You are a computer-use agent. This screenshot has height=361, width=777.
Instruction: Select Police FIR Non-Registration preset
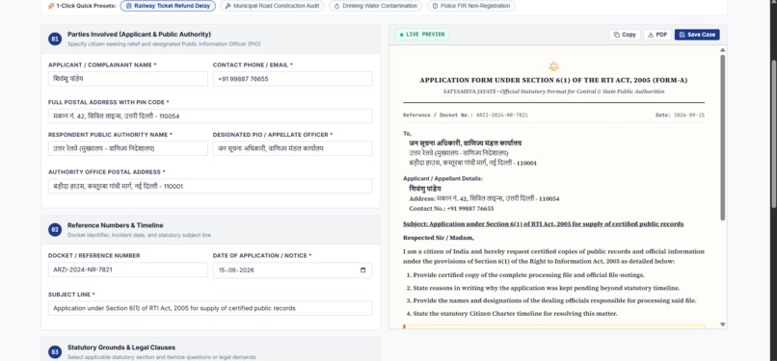coord(470,6)
